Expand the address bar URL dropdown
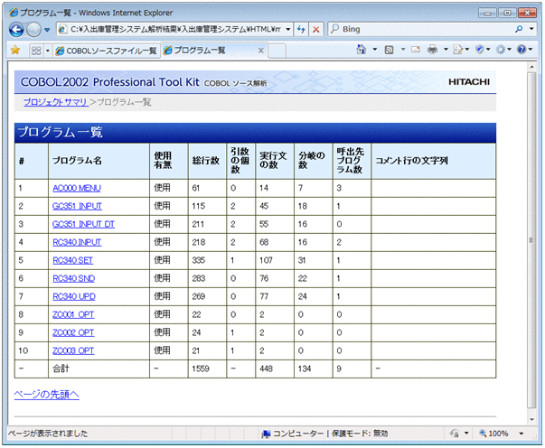This screenshot has width=545, height=448. (x=288, y=30)
